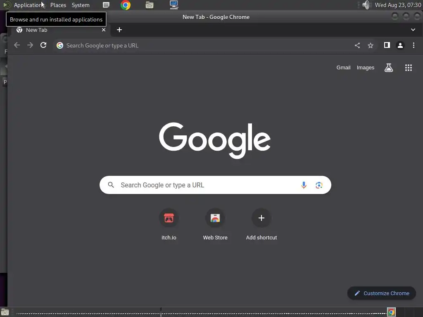
Task: Bookmark this tab with the star icon
Action: pos(371,45)
